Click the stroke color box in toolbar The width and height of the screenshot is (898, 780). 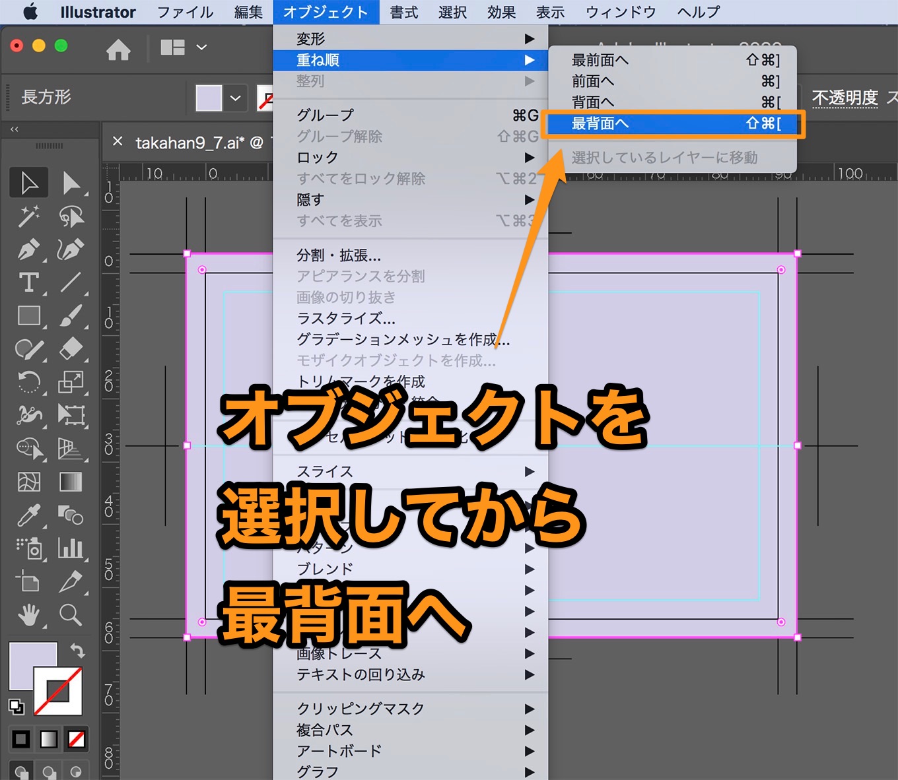[58, 691]
